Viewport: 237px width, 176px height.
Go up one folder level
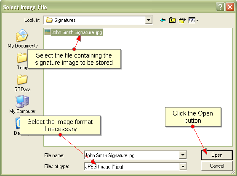[172, 20]
